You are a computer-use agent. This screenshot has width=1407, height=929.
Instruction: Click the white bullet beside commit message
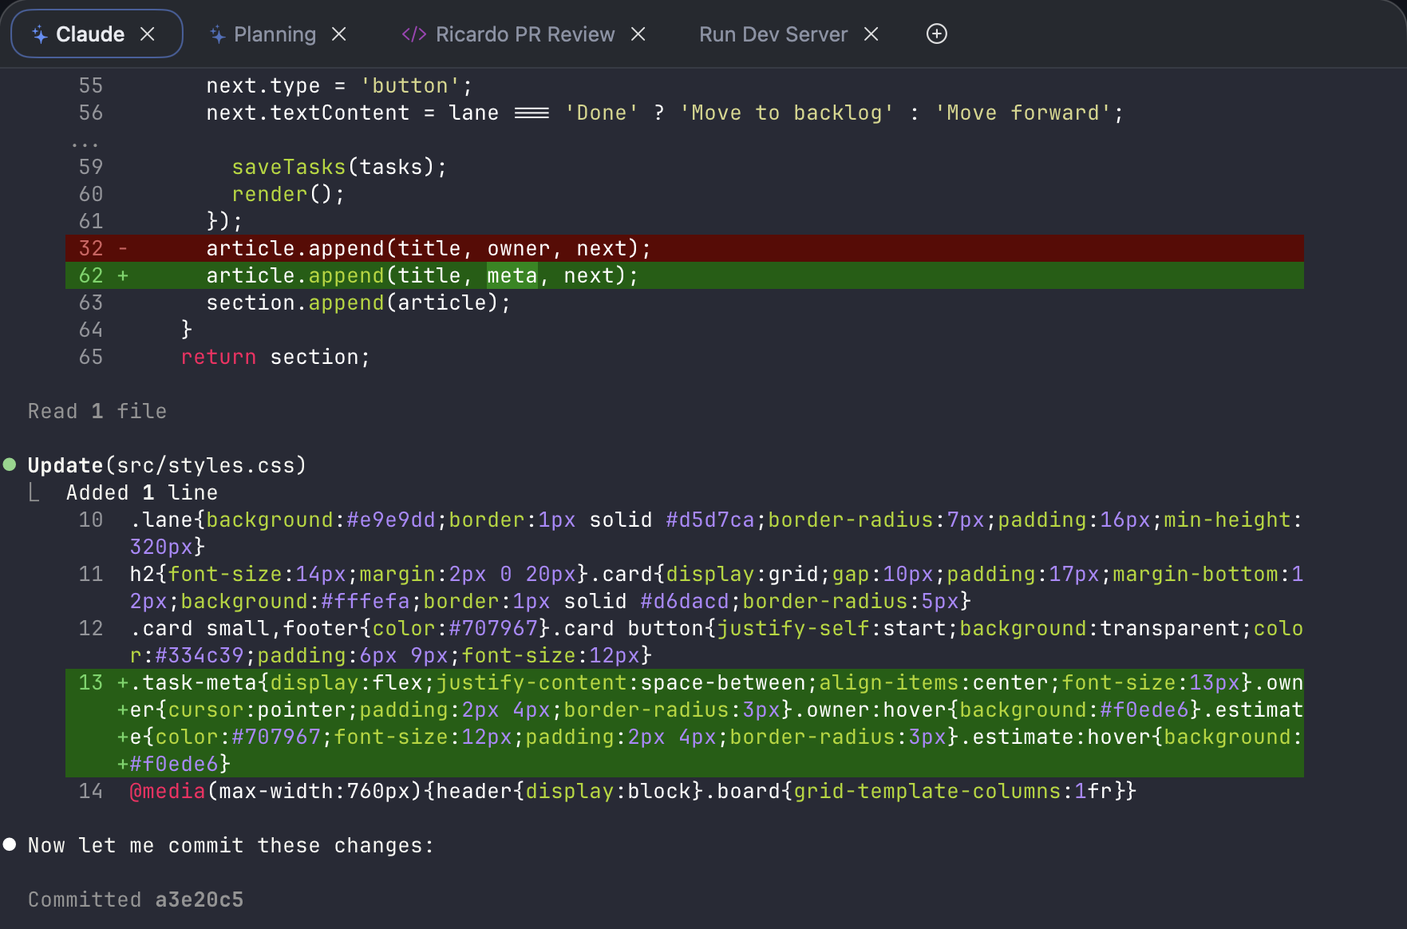point(10,844)
